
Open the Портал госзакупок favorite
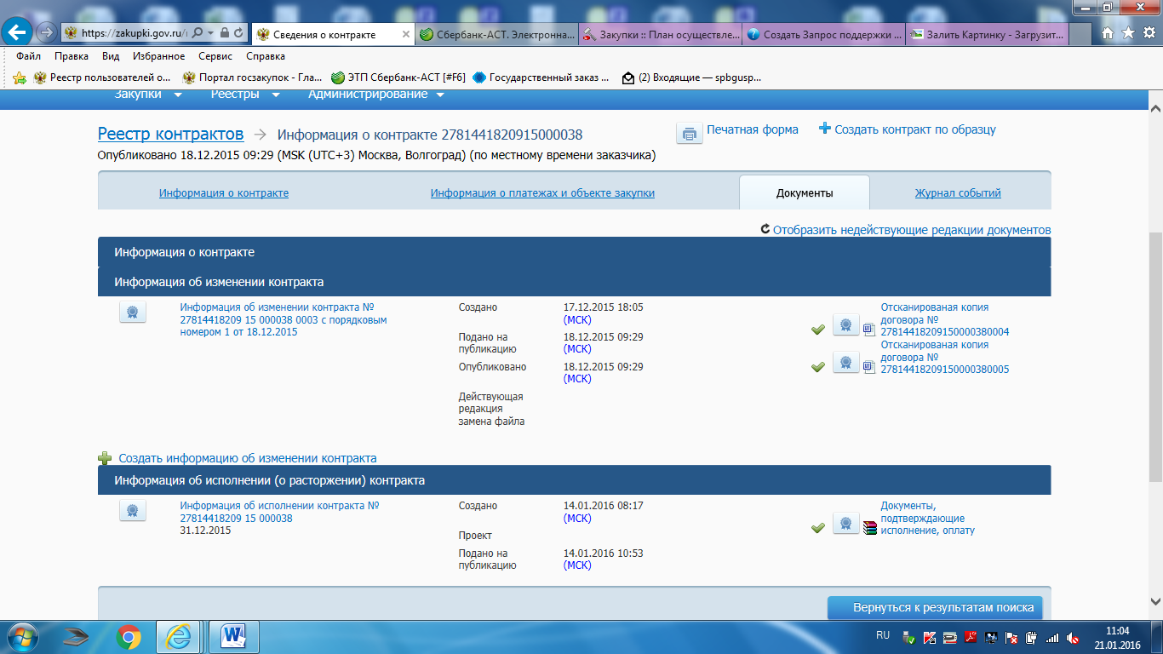[253, 77]
